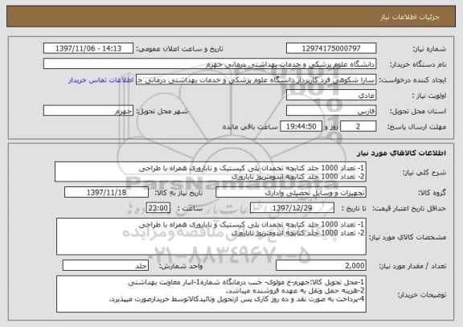463x327 pixels.
Task: Select the time field 23:00
Action: pos(158,208)
